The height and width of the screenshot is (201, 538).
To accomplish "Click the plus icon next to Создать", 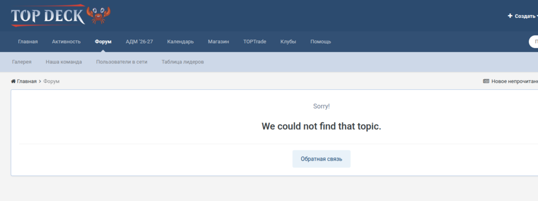I will pos(510,16).
